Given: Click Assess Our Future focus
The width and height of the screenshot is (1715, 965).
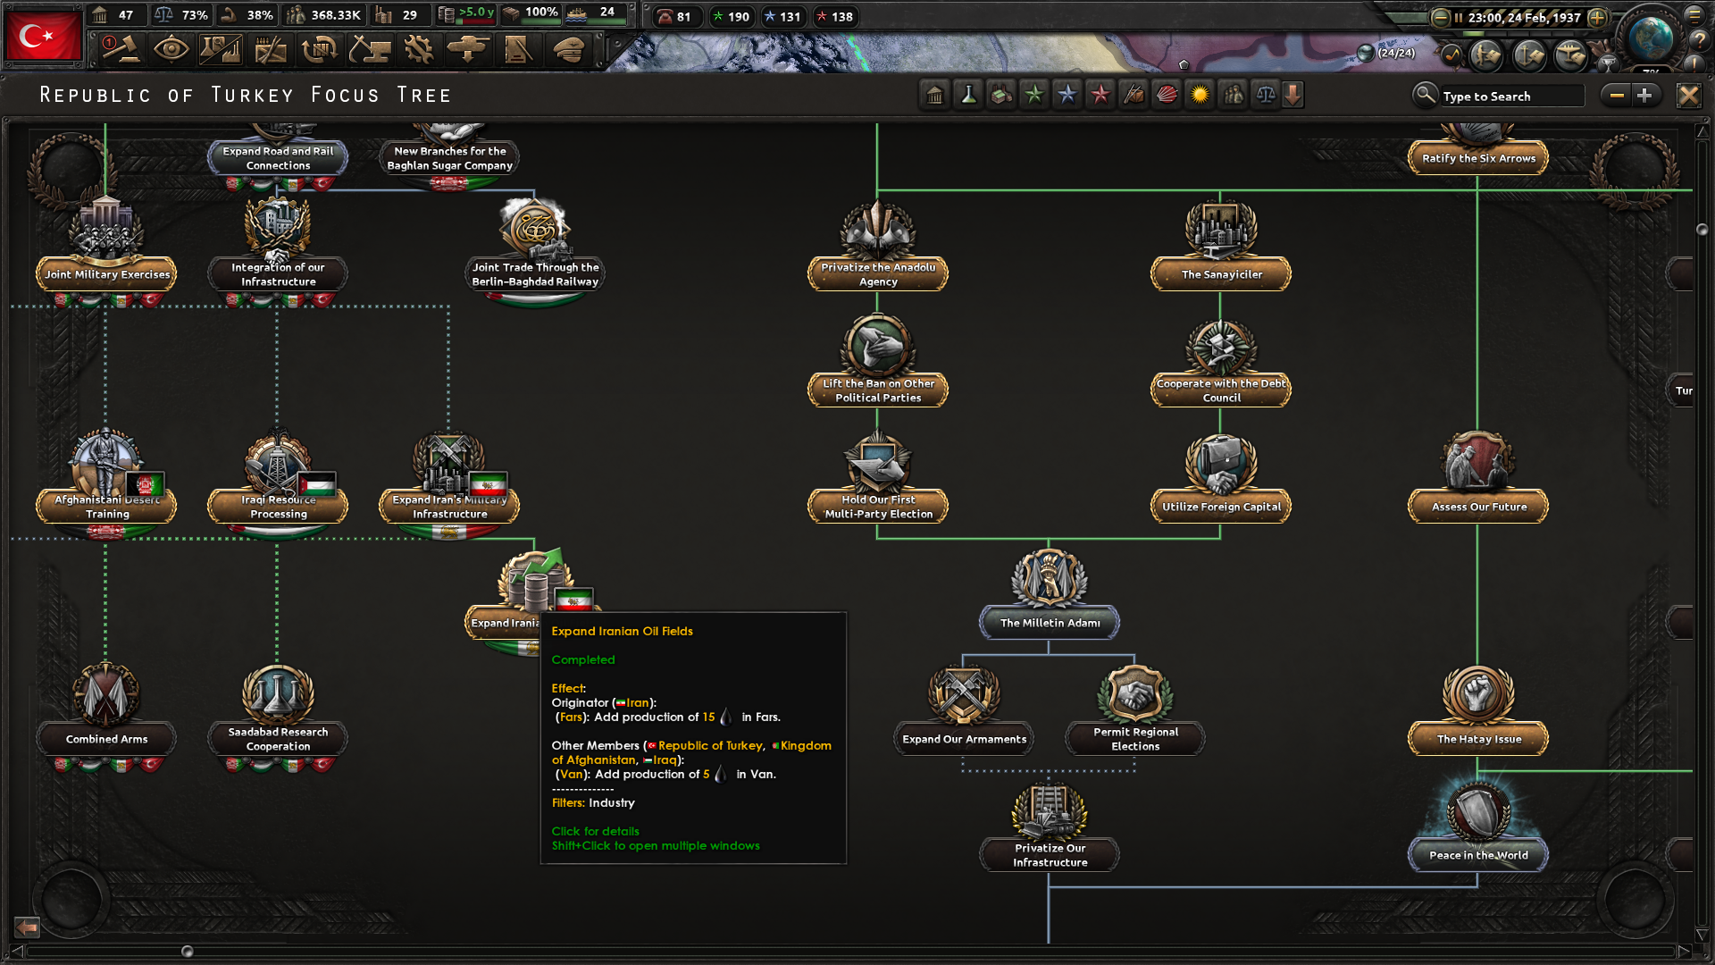Looking at the screenshot, I should 1478,507.
